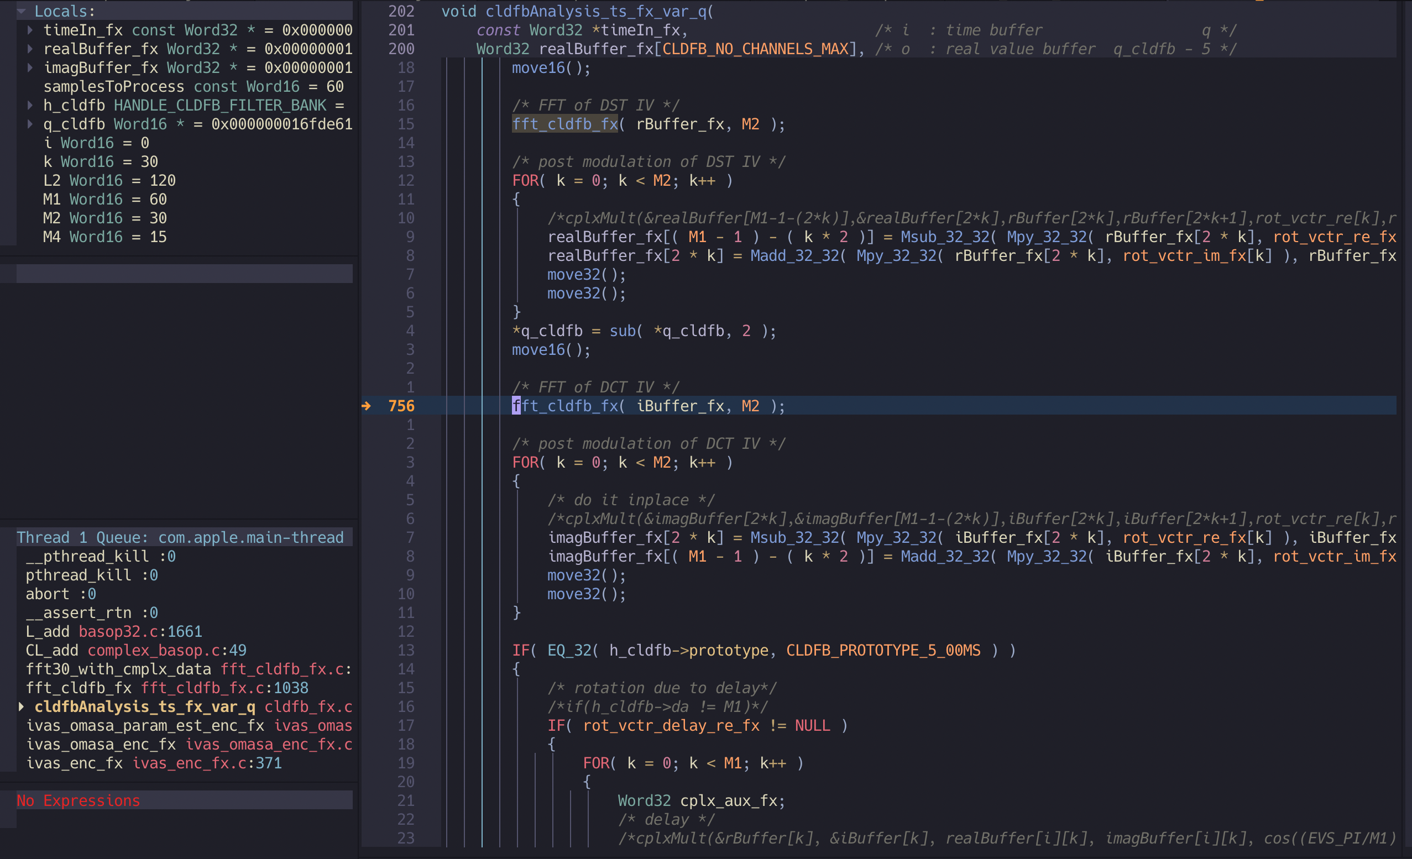The image size is (1412, 859).
Task: Click the M4 Word16 local variable
Action: (104, 237)
